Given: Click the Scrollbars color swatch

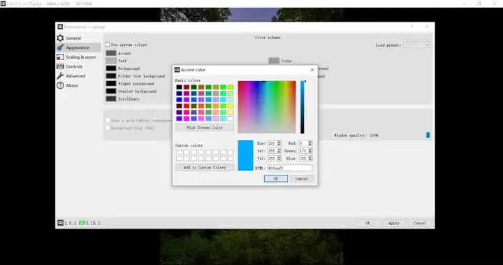Looking at the screenshot, I should coord(111,99).
